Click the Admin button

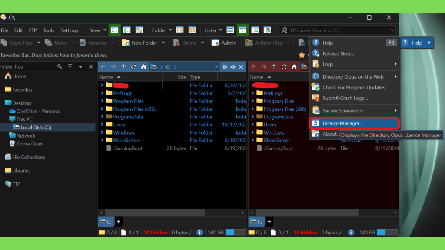click(224, 43)
